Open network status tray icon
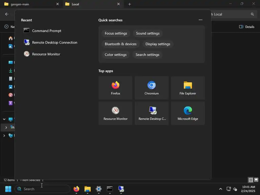The width and height of the screenshot is (260, 195). coord(229,189)
